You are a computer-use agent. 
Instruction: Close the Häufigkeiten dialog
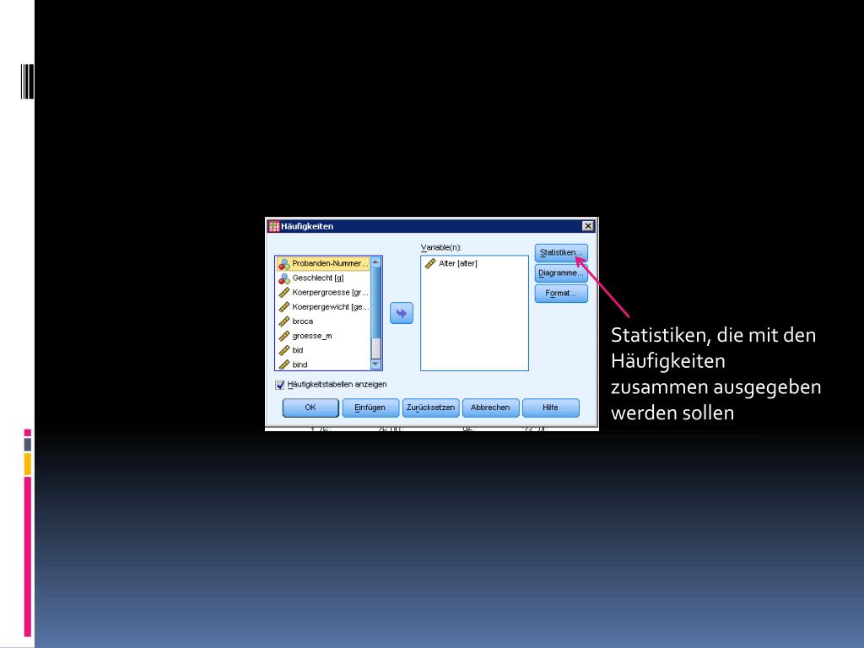(588, 226)
